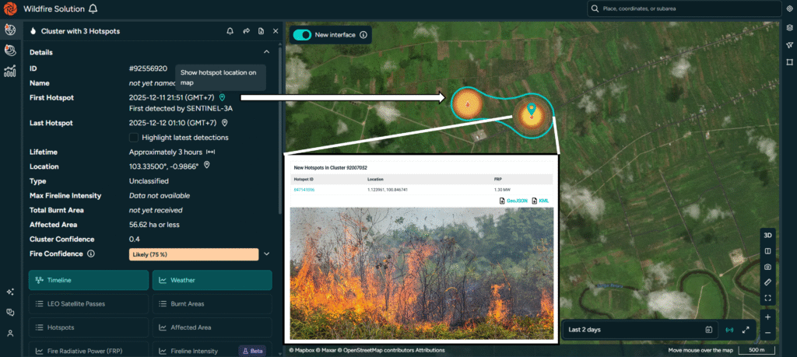Select the ruler measurement tool
The image size is (797, 357).
click(x=767, y=282)
